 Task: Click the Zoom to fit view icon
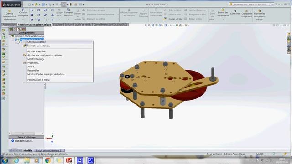(x=146, y=25)
